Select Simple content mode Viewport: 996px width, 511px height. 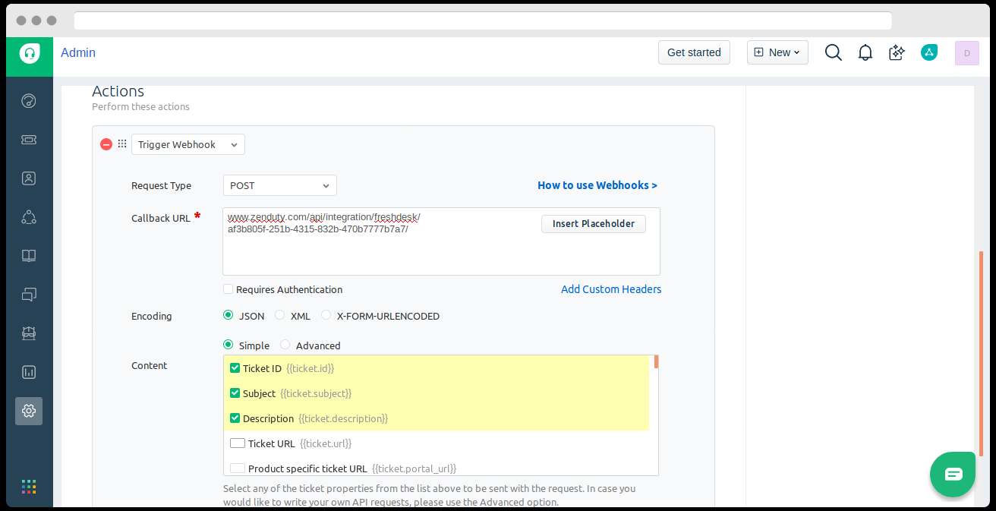pyautogui.click(x=229, y=345)
